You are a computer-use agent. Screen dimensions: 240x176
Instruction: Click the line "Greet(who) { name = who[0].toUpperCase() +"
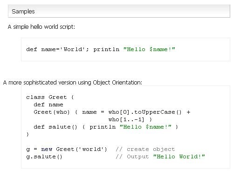coord(112,112)
